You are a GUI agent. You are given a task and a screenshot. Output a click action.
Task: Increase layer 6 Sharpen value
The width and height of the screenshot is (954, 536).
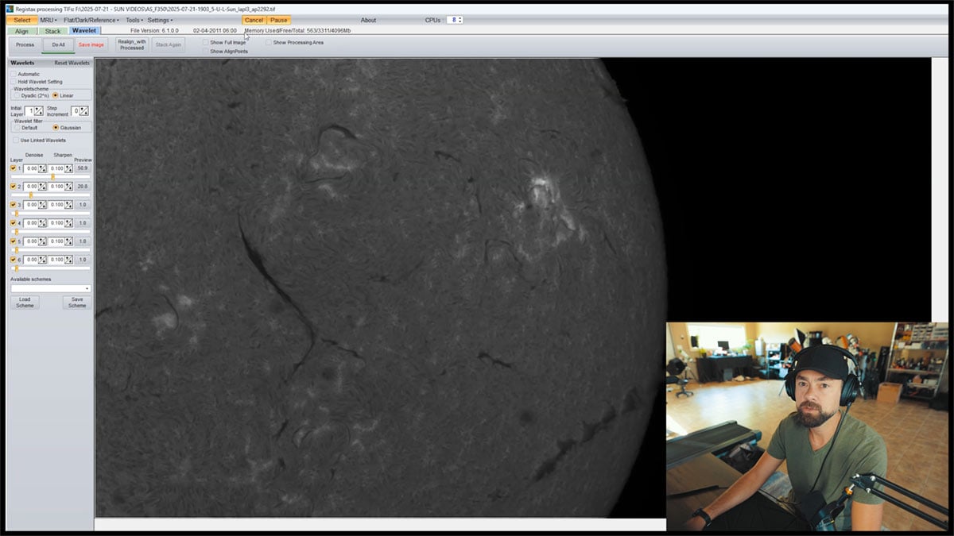click(68, 256)
